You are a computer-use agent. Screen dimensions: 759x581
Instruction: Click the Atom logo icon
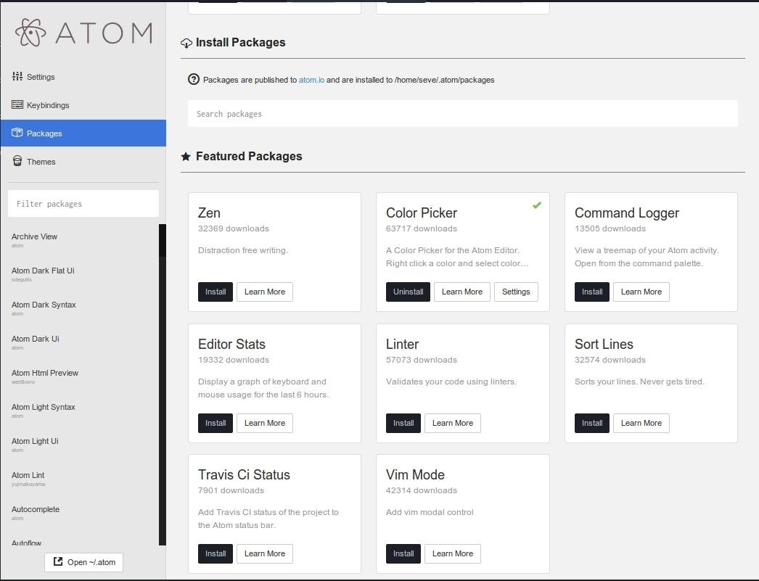[x=30, y=33]
